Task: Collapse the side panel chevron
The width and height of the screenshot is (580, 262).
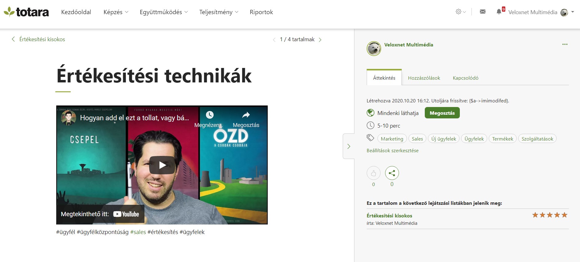Action: 349,146
